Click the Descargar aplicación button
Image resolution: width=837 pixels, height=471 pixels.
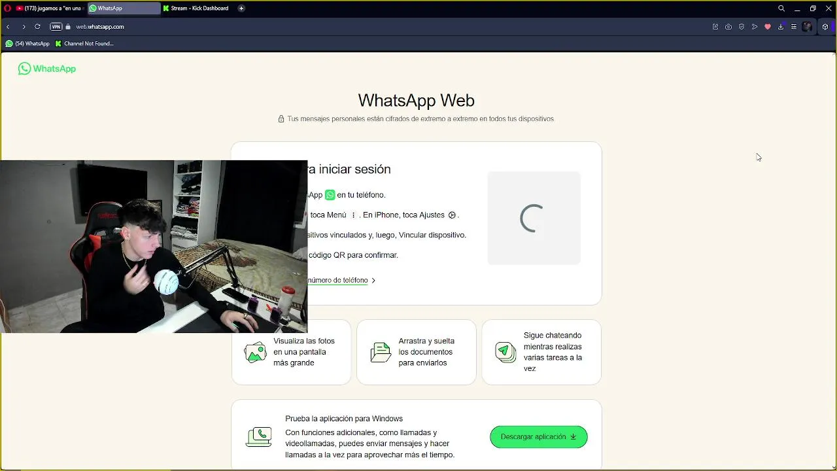(x=539, y=437)
